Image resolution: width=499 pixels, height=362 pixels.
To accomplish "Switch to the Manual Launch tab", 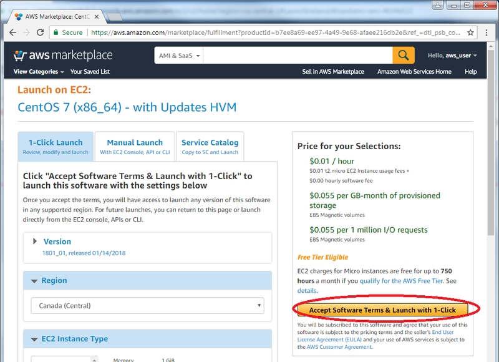I will (135, 147).
